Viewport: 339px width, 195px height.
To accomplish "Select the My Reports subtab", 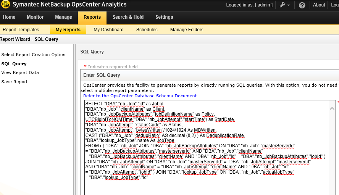I will (68, 30).
